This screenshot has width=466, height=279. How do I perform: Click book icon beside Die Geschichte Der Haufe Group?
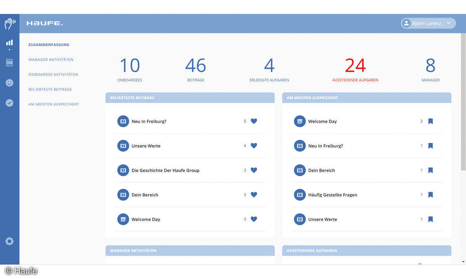click(123, 170)
